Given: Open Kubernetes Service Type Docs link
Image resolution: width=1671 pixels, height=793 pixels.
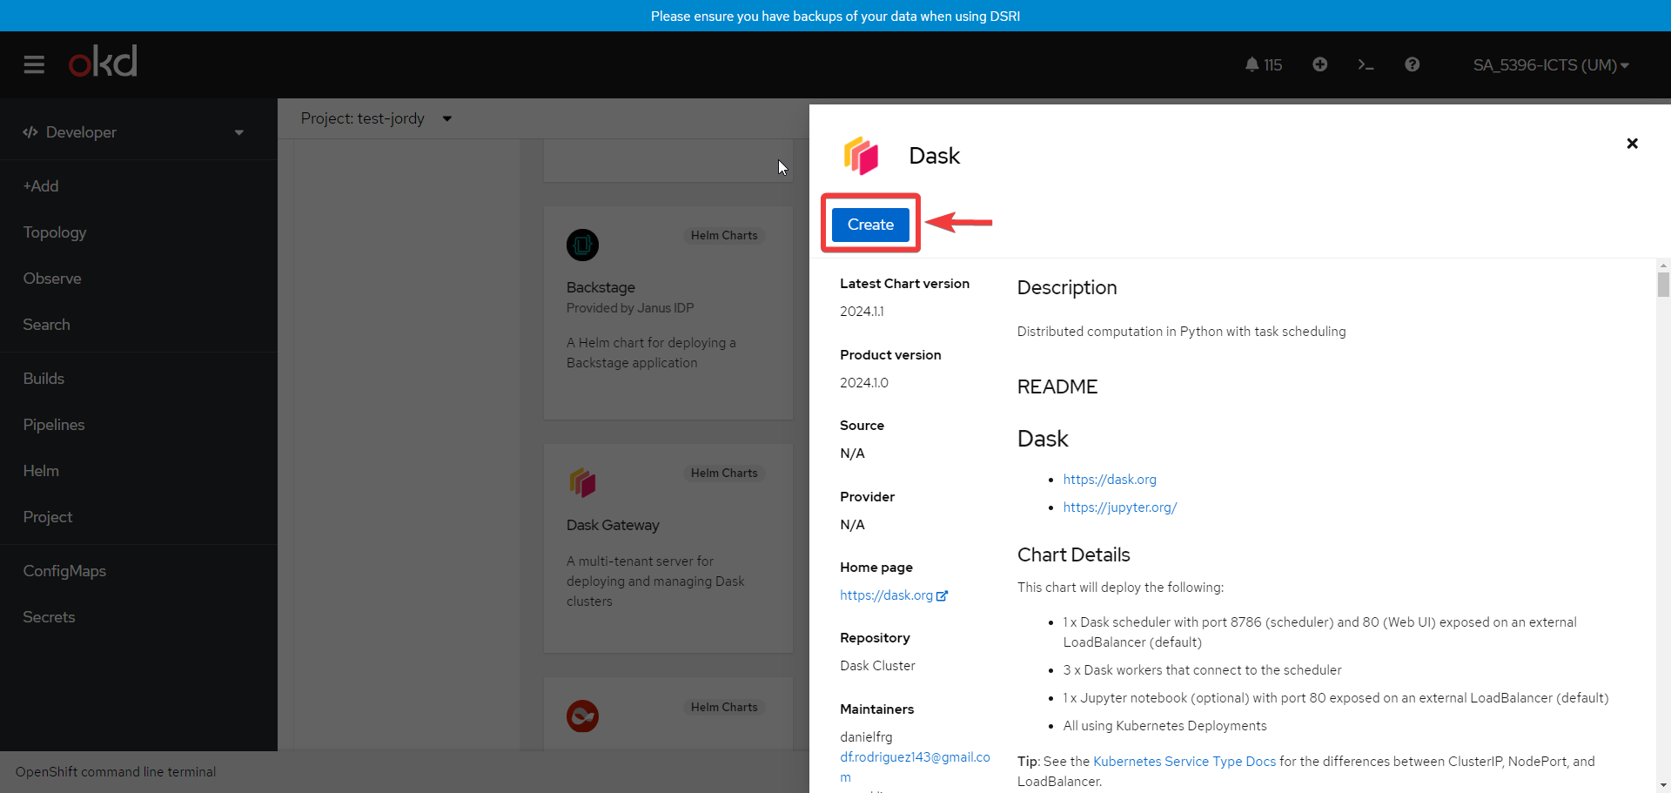Looking at the screenshot, I should (x=1184, y=762).
